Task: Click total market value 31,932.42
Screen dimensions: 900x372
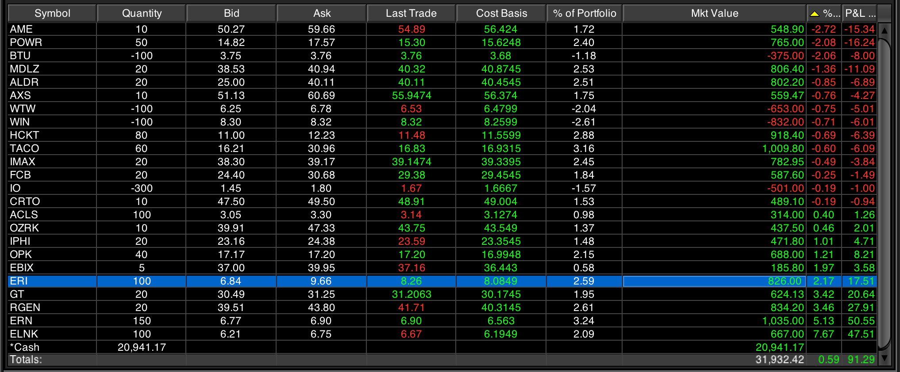Action: (x=780, y=360)
